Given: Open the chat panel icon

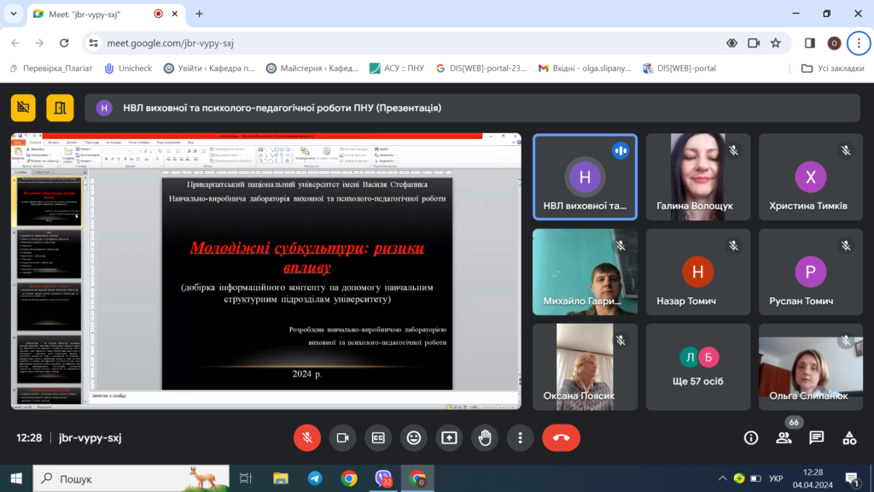Looking at the screenshot, I should point(816,437).
